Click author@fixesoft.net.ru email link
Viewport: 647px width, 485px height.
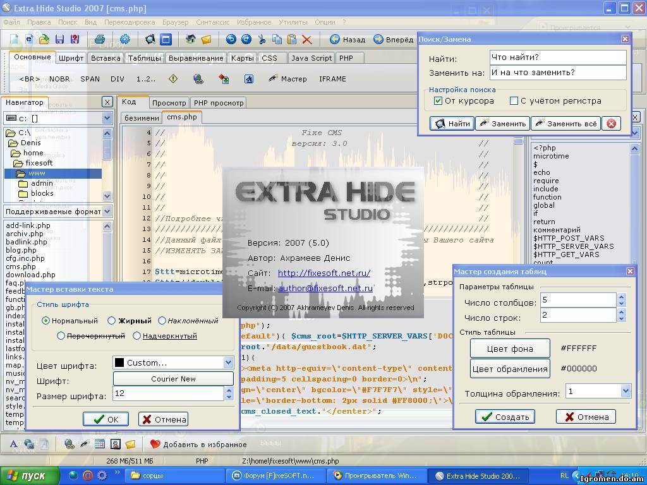point(325,288)
